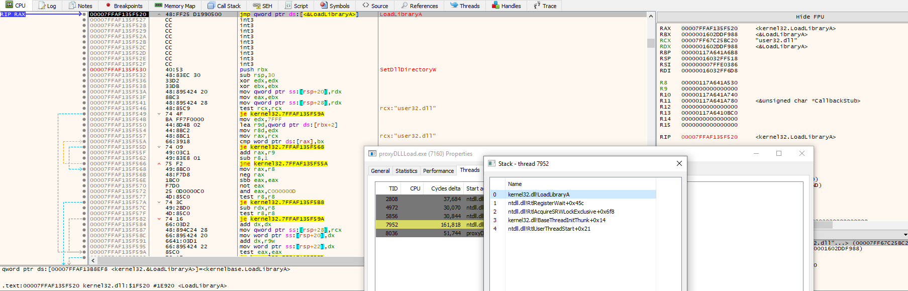
Task: Open the Log tab
Action: coord(47,6)
